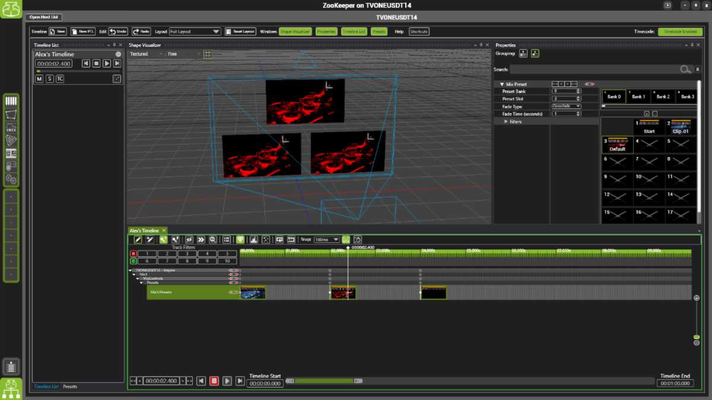712x400 pixels.
Task: Click the grid icon in the Shape Visualizer header
Action: coord(207,53)
